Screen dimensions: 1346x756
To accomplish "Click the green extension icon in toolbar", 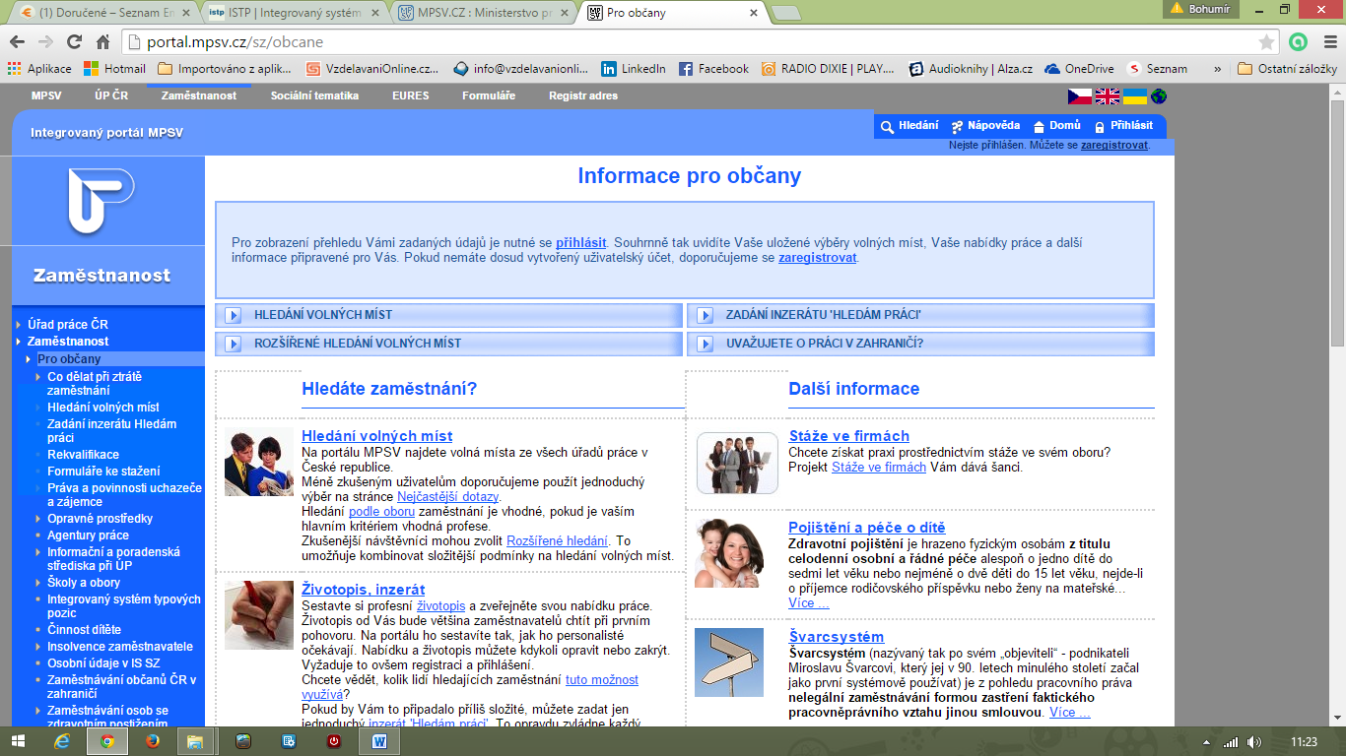I will [1298, 42].
